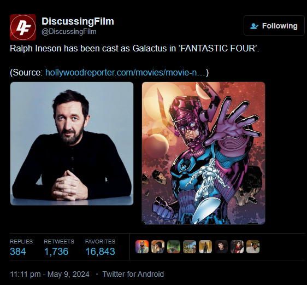The height and width of the screenshot is (285, 307).
Task: Click the DiscussingFilm display name
Action: click(78, 21)
